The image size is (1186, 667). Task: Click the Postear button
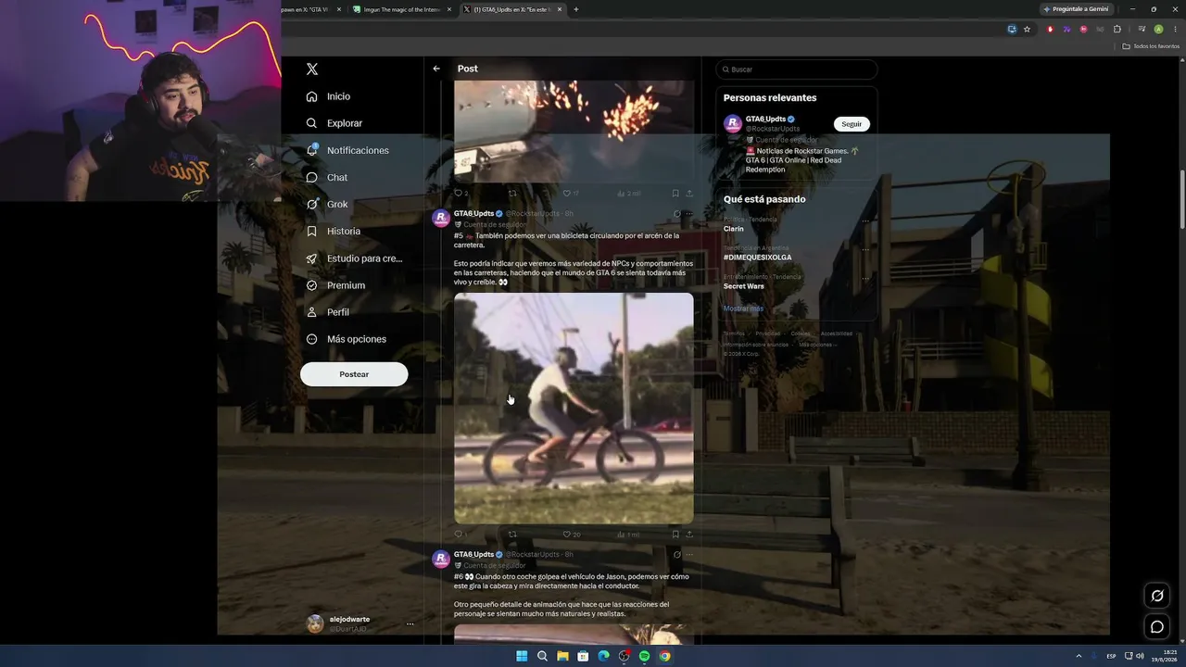coord(354,374)
